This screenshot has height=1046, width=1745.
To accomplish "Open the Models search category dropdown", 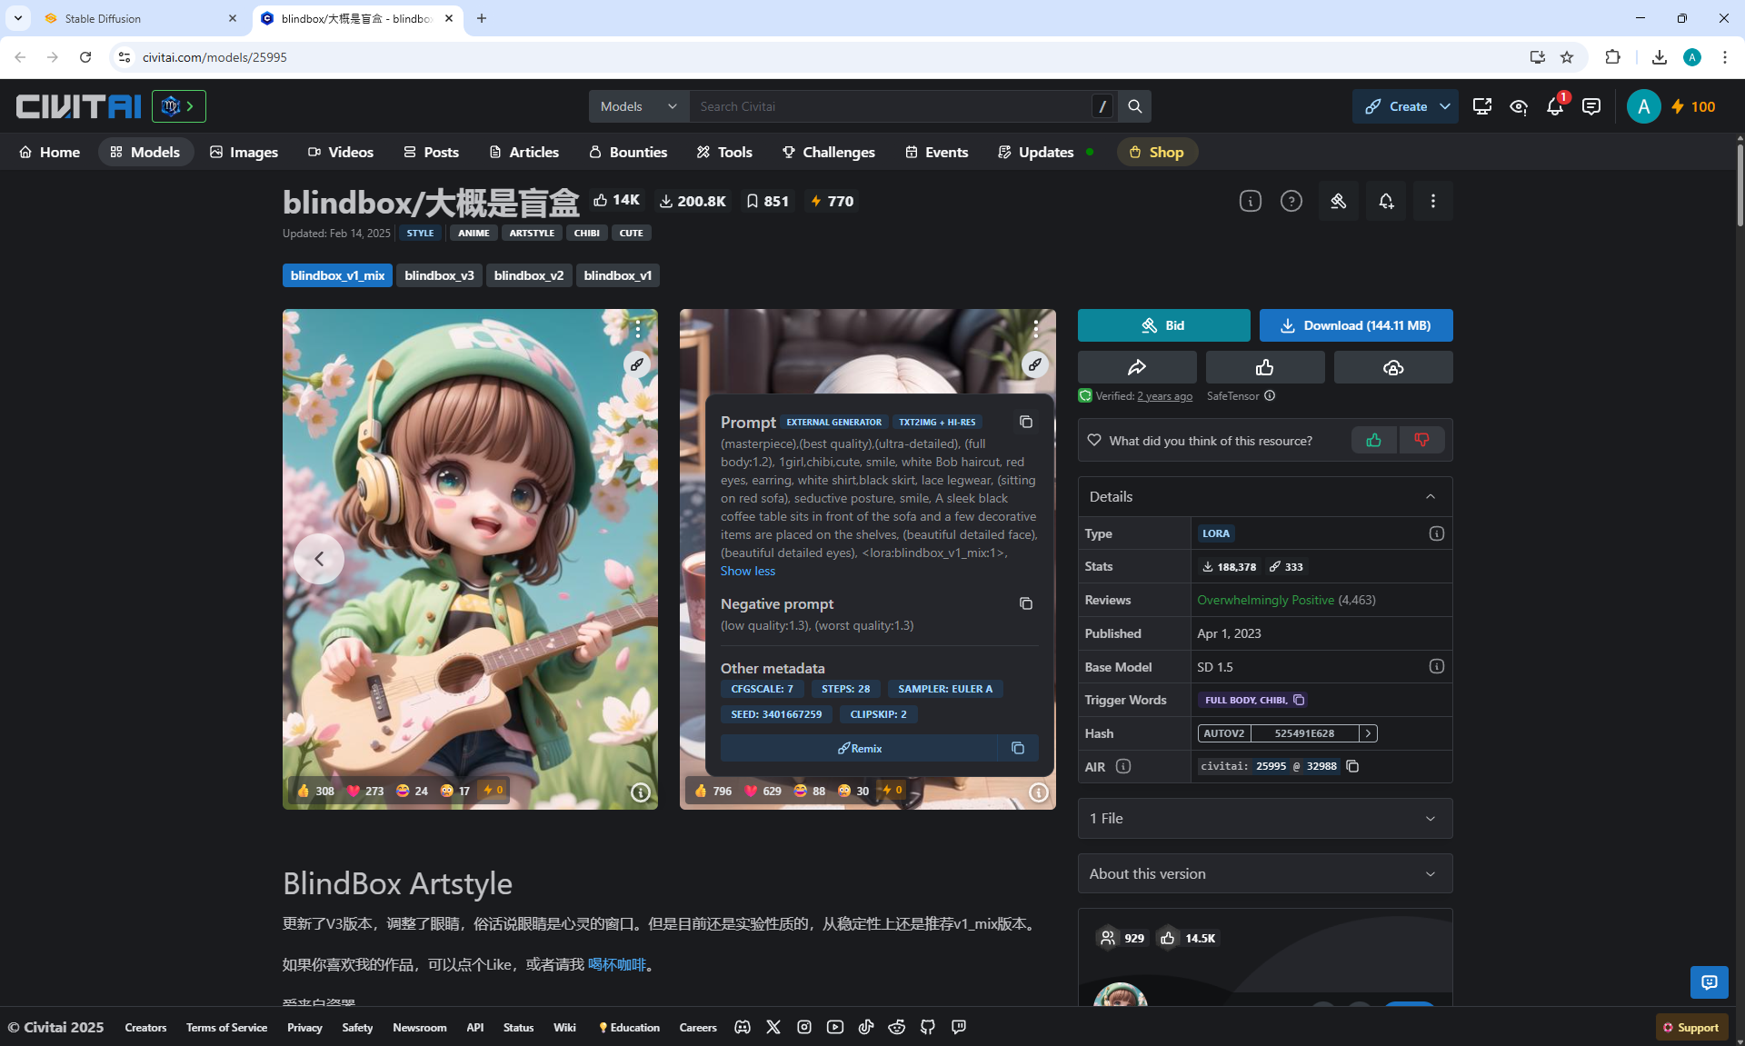I will (x=638, y=106).
